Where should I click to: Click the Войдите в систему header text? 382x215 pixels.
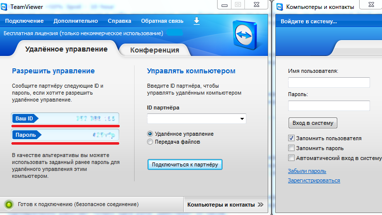(x=308, y=21)
